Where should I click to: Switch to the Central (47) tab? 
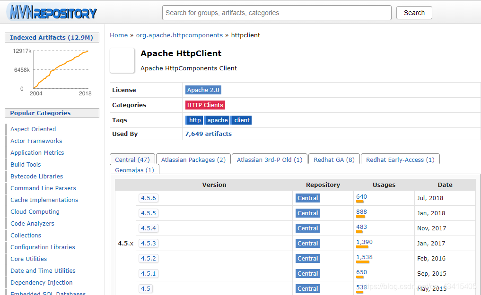pyautogui.click(x=132, y=160)
